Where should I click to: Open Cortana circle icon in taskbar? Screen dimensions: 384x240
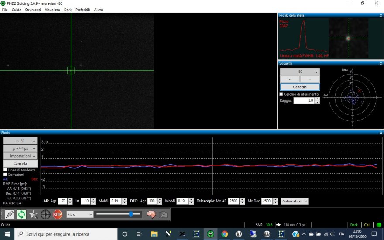[125, 234]
